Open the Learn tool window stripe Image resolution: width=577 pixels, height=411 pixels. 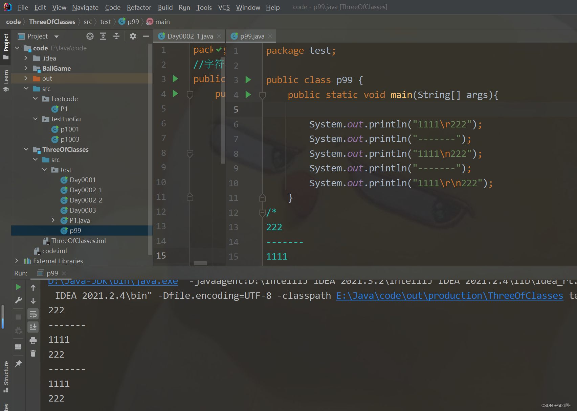[6, 80]
